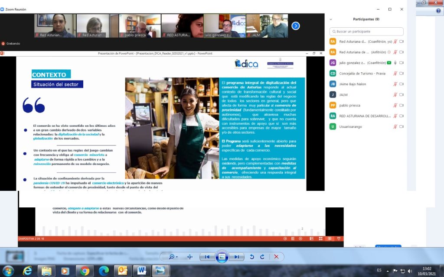Click the pablo priesca video thumbnail
444x277 pixels.
coord(139,26)
